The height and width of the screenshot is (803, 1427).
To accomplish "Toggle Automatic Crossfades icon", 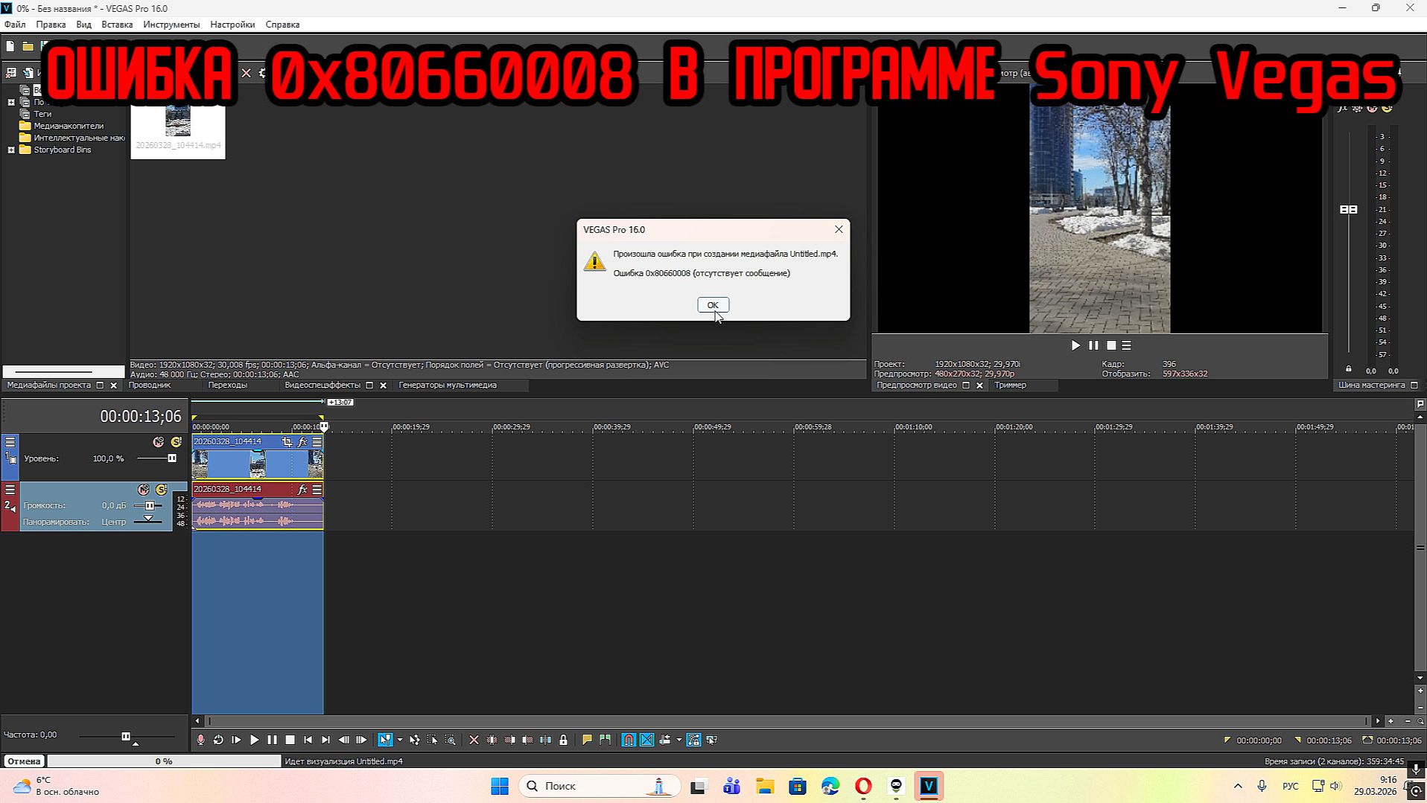I will pos(646,740).
